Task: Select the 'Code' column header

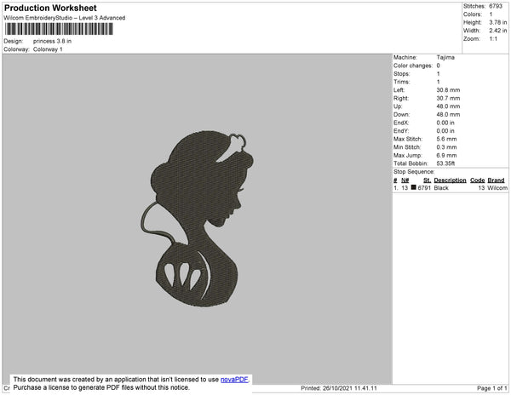Action: tap(478, 180)
